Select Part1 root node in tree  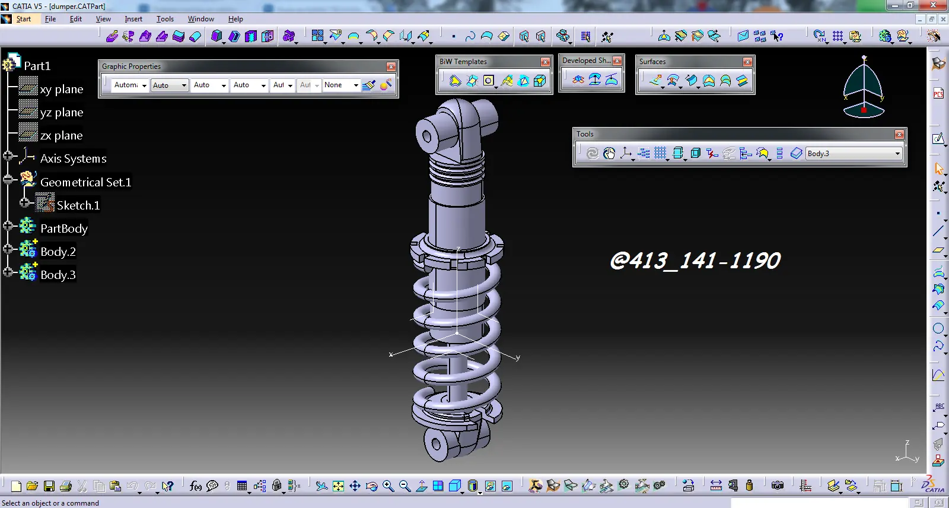[x=37, y=65]
